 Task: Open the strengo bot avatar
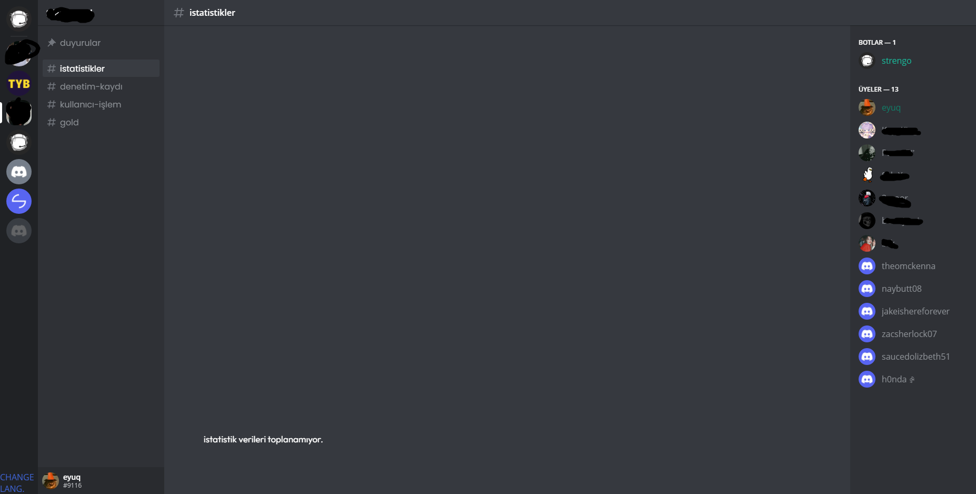click(x=867, y=61)
